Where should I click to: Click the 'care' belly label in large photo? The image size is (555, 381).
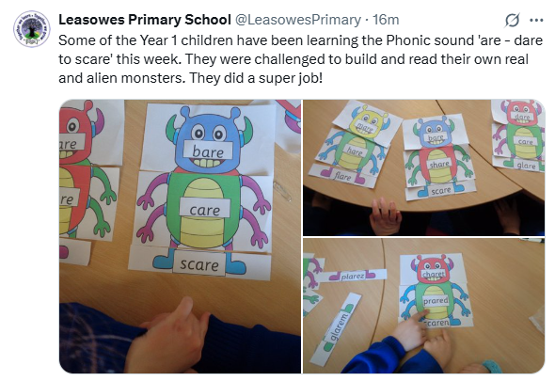tap(204, 208)
